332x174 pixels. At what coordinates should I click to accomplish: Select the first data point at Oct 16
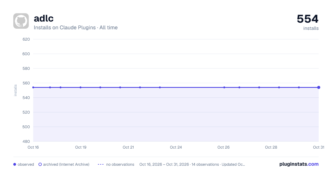[x=33, y=87]
